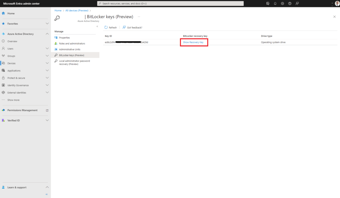Screen dimensions: 340x198
Task: Click the Show Recovery Key link
Action: point(193,42)
